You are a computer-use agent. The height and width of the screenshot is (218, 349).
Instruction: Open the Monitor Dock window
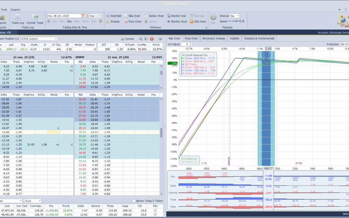(x=177, y=22)
